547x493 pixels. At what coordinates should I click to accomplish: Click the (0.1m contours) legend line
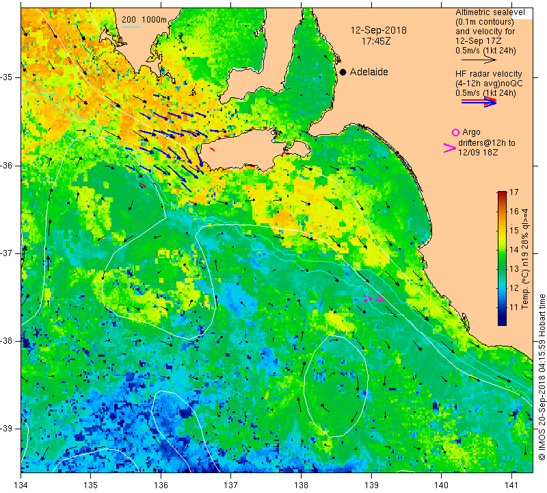[485, 22]
